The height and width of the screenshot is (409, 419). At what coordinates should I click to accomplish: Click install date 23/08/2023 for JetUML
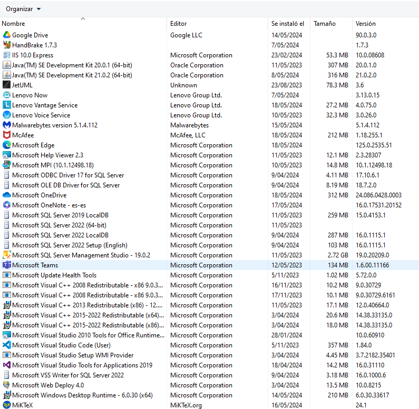coord(287,85)
